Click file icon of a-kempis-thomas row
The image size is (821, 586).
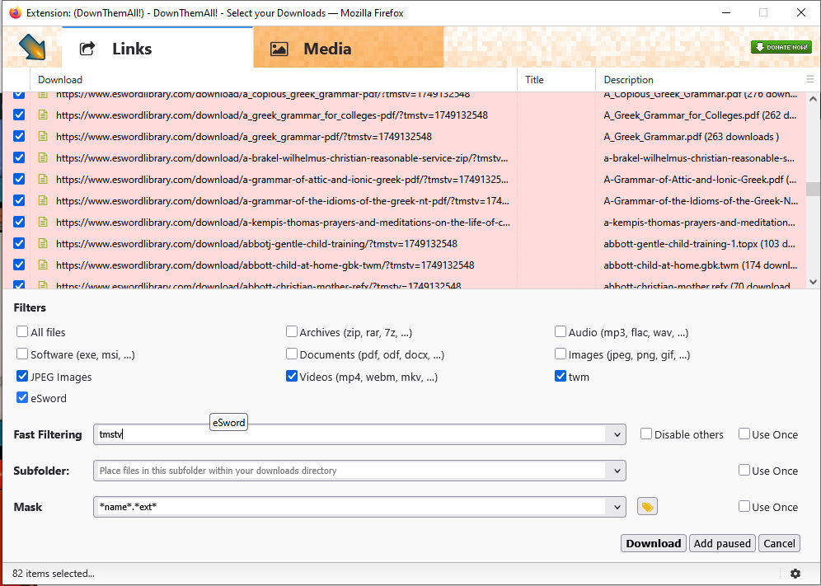[43, 222]
